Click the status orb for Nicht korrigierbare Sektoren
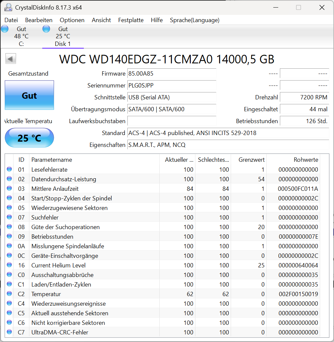 click(x=9, y=323)
